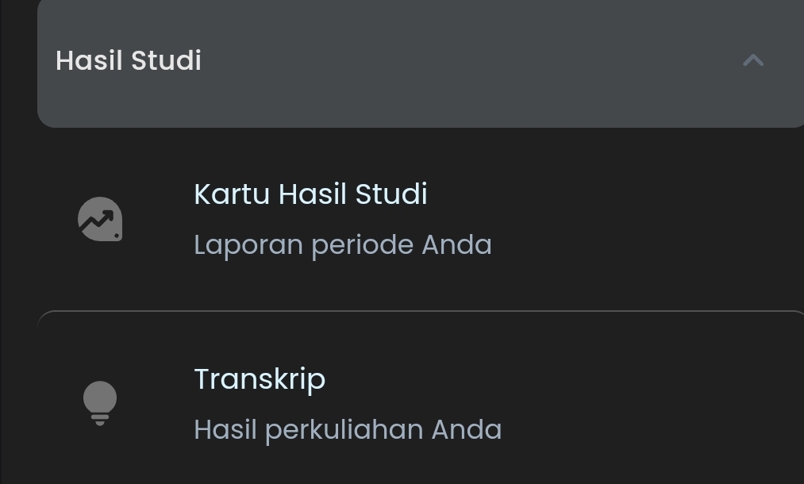Click the 'Hasil perkuliahan Anda' subtitle
Image resolution: width=804 pixels, height=484 pixels.
(x=348, y=429)
